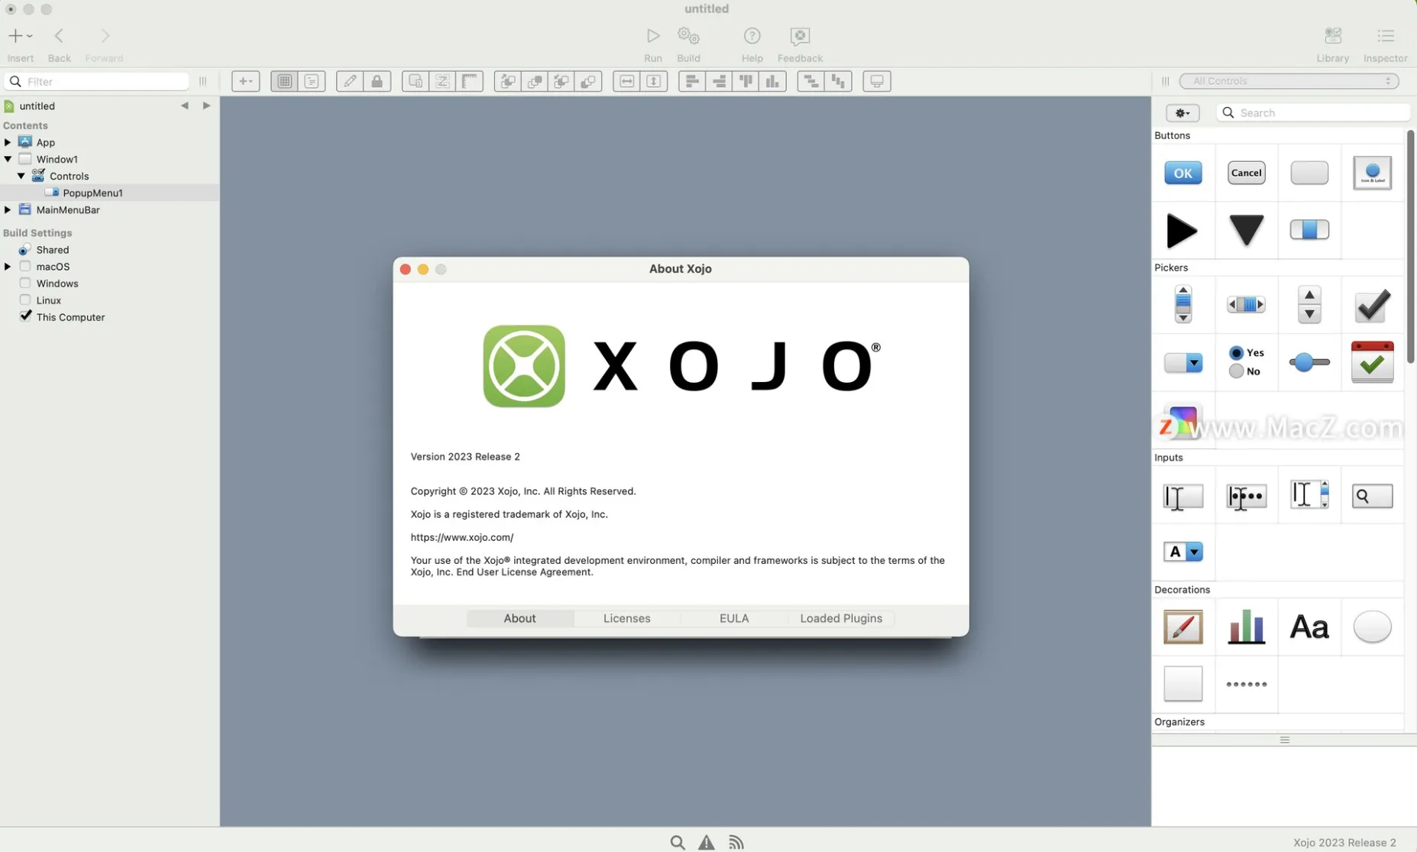Screen dimensions: 1417x852
Task: Enable the Windows build target checkbox
Action: 25,283
